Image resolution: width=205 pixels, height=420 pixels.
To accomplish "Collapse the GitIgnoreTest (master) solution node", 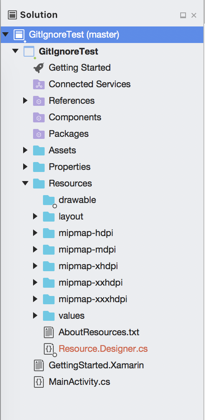I will pyautogui.click(x=6, y=35).
